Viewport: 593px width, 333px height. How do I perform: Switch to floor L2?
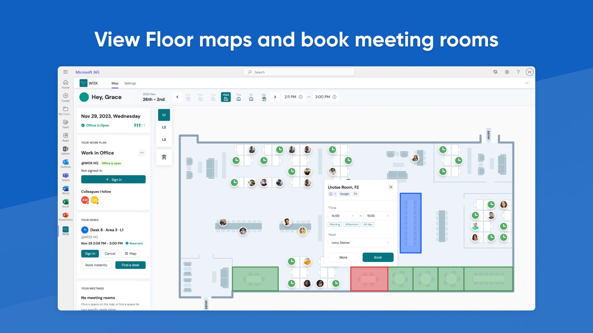164,127
